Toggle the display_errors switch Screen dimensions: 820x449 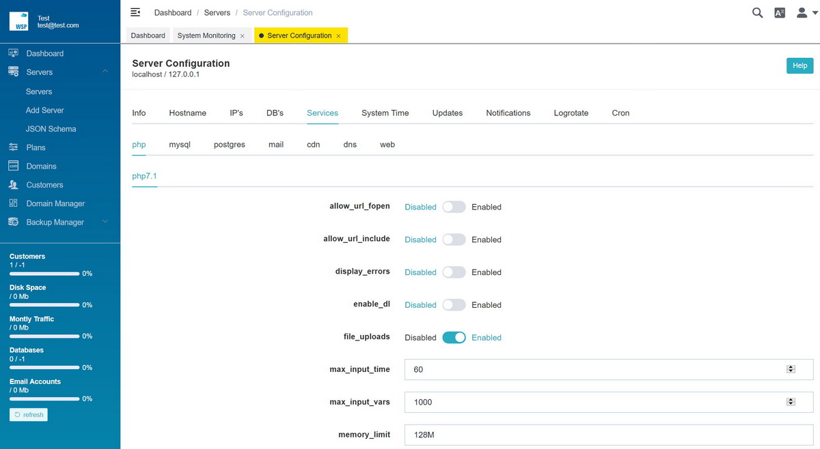click(x=454, y=272)
